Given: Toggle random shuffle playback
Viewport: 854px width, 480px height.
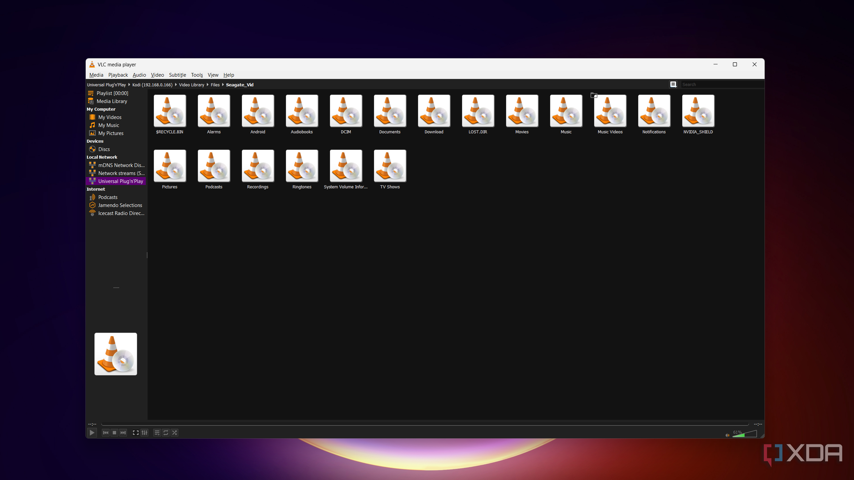Looking at the screenshot, I should tap(174, 433).
